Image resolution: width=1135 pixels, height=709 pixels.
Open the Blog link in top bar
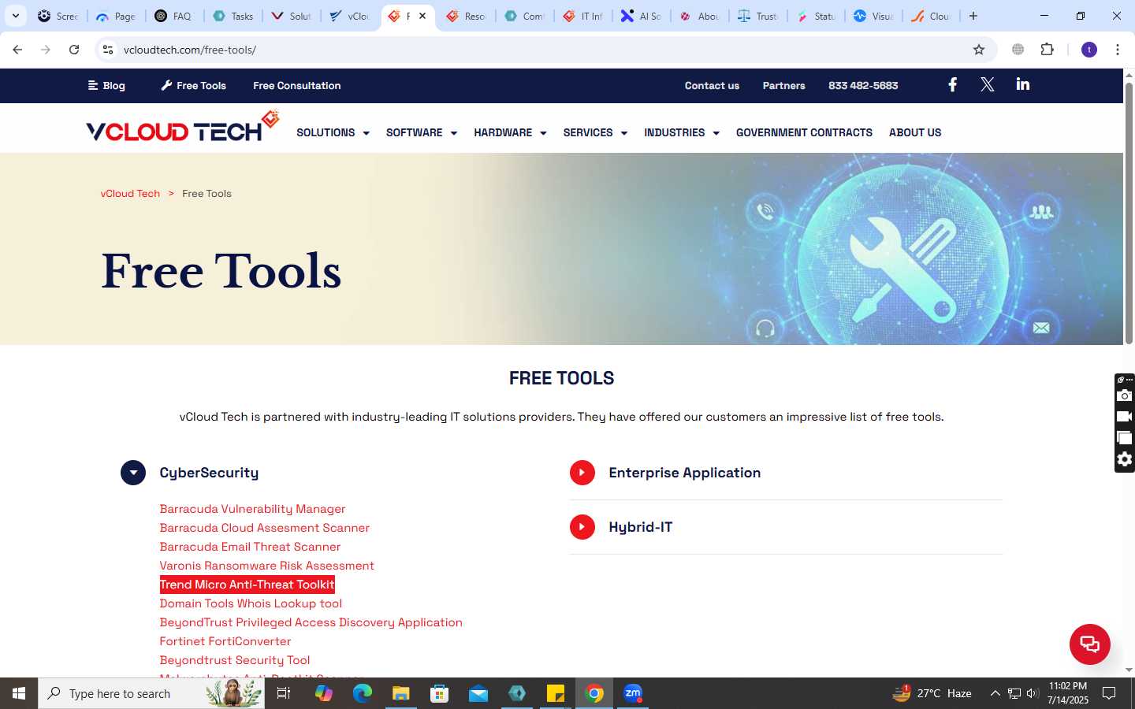106,85
